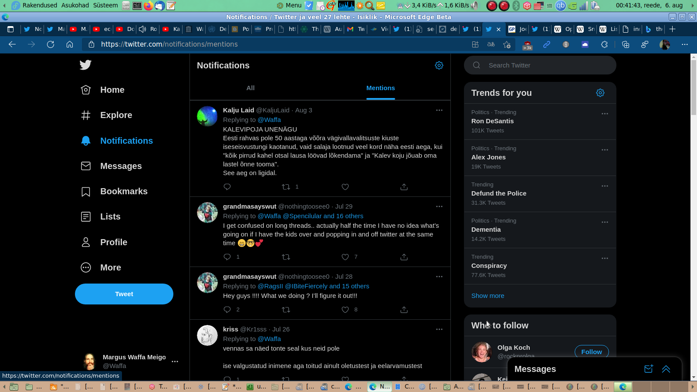Open options for Alex Jones trend
This screenshot has height=392, width=697.
(605, 150)
